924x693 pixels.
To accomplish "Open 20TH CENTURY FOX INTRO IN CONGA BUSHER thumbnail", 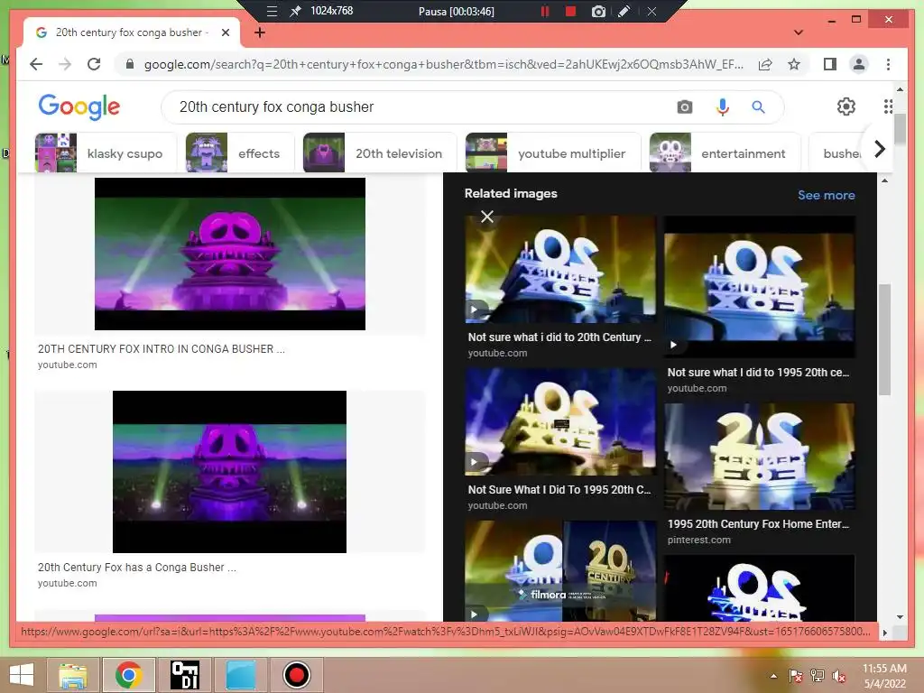I will 230,254.
